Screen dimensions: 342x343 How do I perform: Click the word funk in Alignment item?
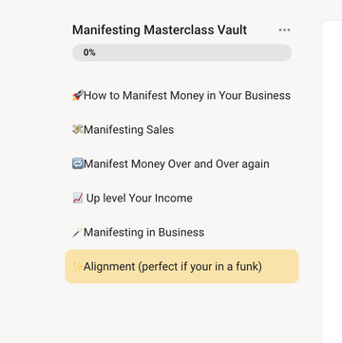coord(249,266)
